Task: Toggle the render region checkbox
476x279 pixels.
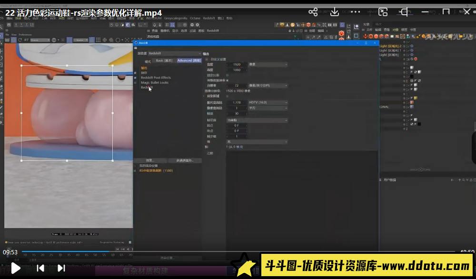Action: click(x=227, y=96)
